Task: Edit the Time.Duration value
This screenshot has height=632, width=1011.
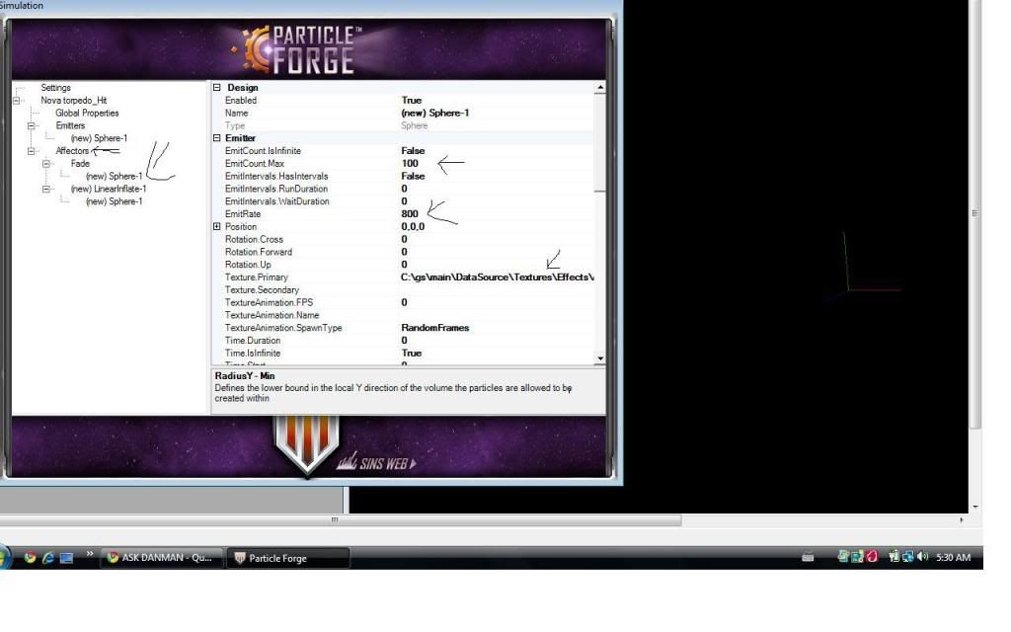Action: [497, 341]
